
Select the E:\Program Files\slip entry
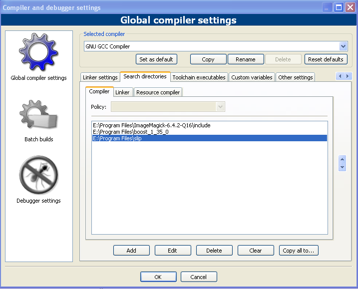coord(210,138)
